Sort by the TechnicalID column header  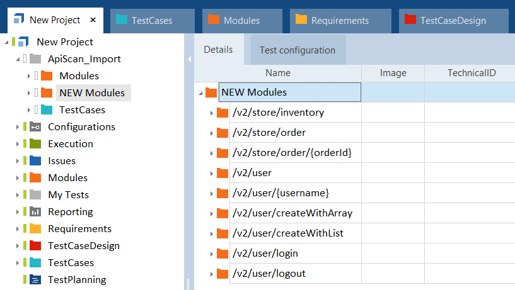pos(471,73)
